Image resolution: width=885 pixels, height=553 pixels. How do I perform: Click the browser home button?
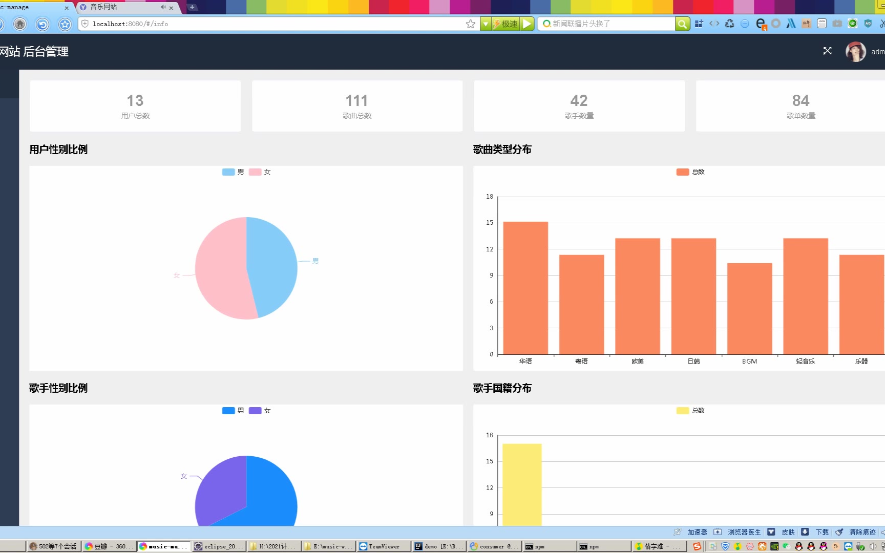coord(20,24)
